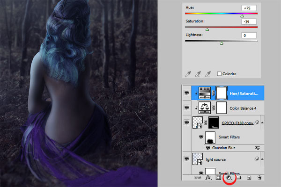Screen dimensions: 281x187
Task: Open Gaussian Blur filter blending options icon
Action: pos(258,148)
